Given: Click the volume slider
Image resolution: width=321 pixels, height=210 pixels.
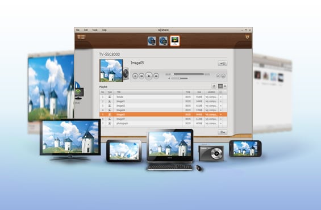Looking at the screenshot, I should tap(180, 78).
